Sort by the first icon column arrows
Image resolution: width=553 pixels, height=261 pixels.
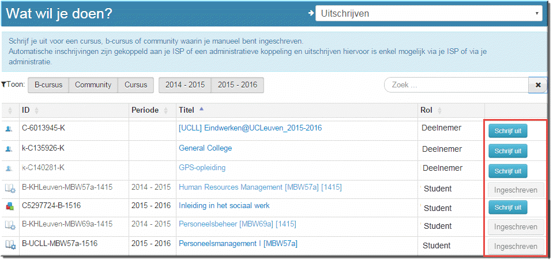coord(10,111)
